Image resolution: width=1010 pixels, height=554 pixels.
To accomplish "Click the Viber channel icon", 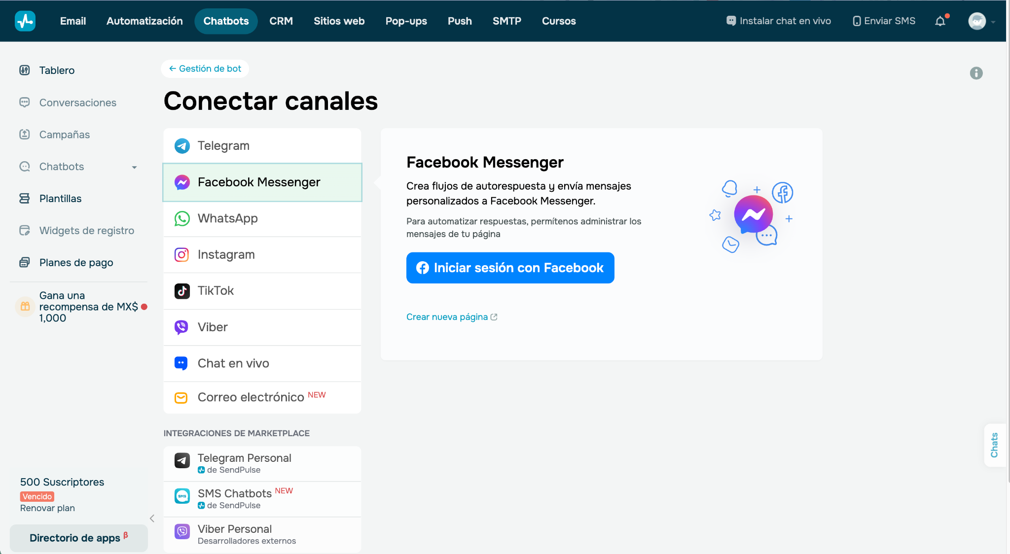I will 182,327.
